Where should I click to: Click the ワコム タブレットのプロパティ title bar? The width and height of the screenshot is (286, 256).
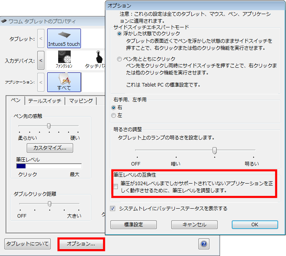[x=53, y=21]
